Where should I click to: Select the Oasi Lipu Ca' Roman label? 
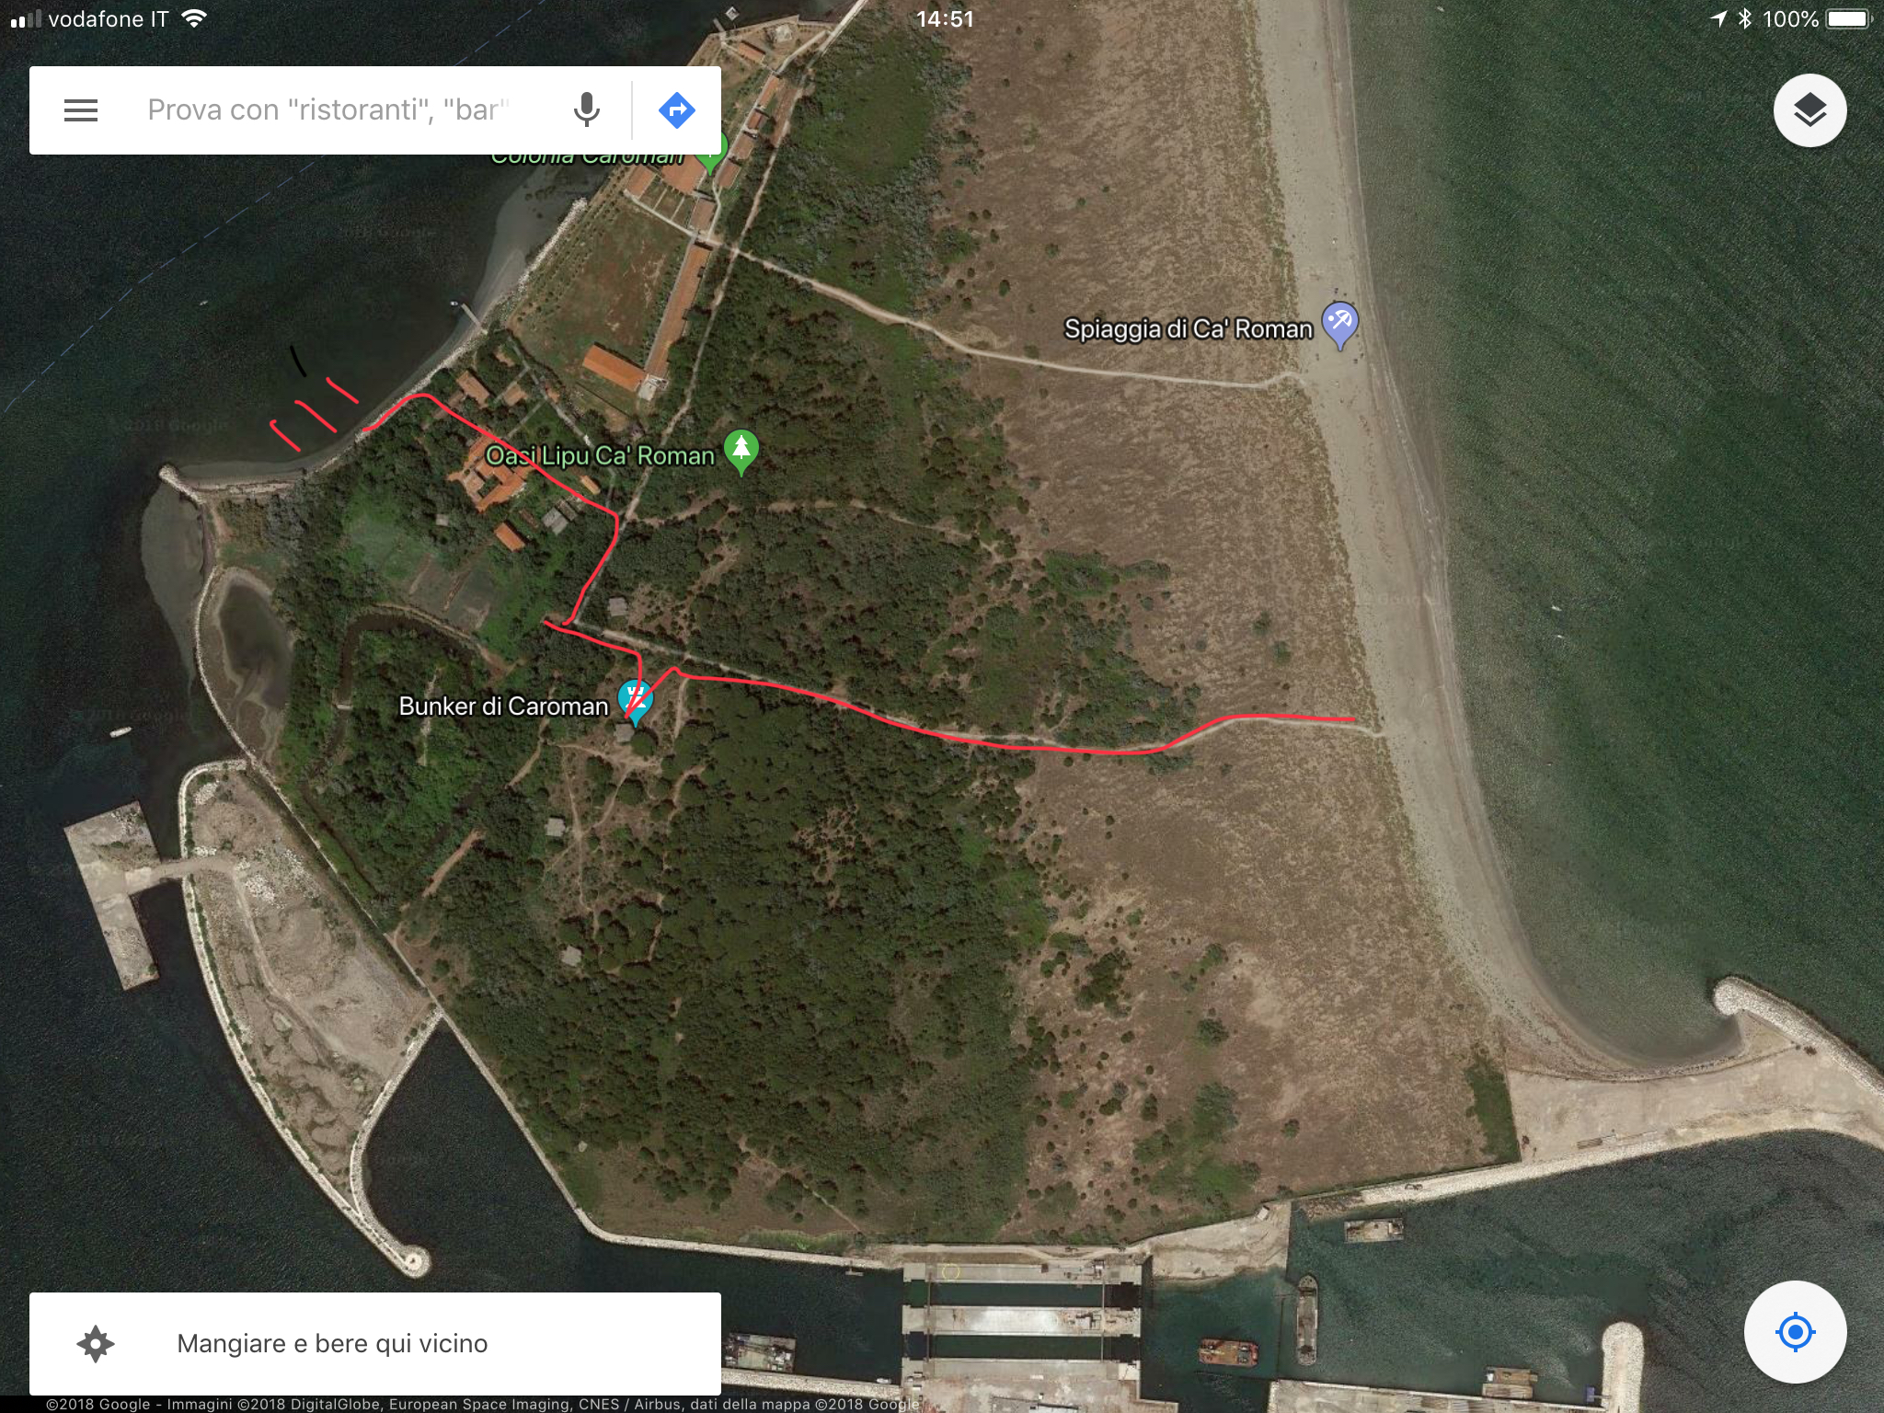pyautogui.click(x=600, y=456)
